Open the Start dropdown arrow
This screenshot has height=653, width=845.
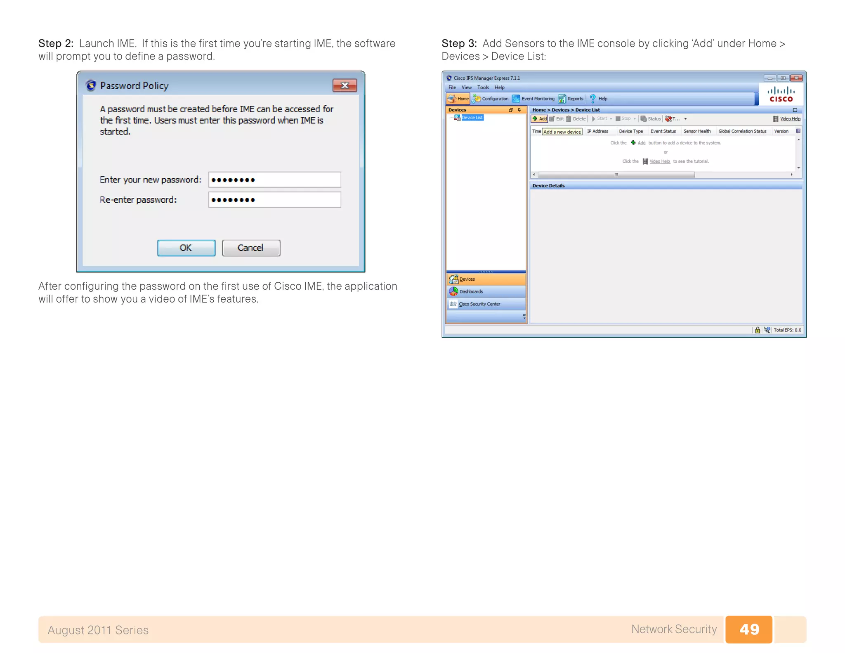pyautogui.click(x=611, y=119)
